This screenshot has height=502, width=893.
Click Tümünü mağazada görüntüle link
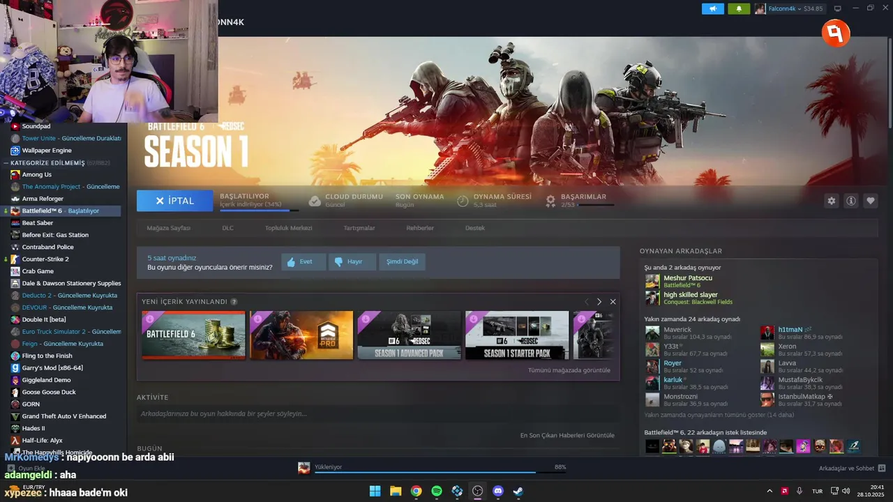[569, 370]
